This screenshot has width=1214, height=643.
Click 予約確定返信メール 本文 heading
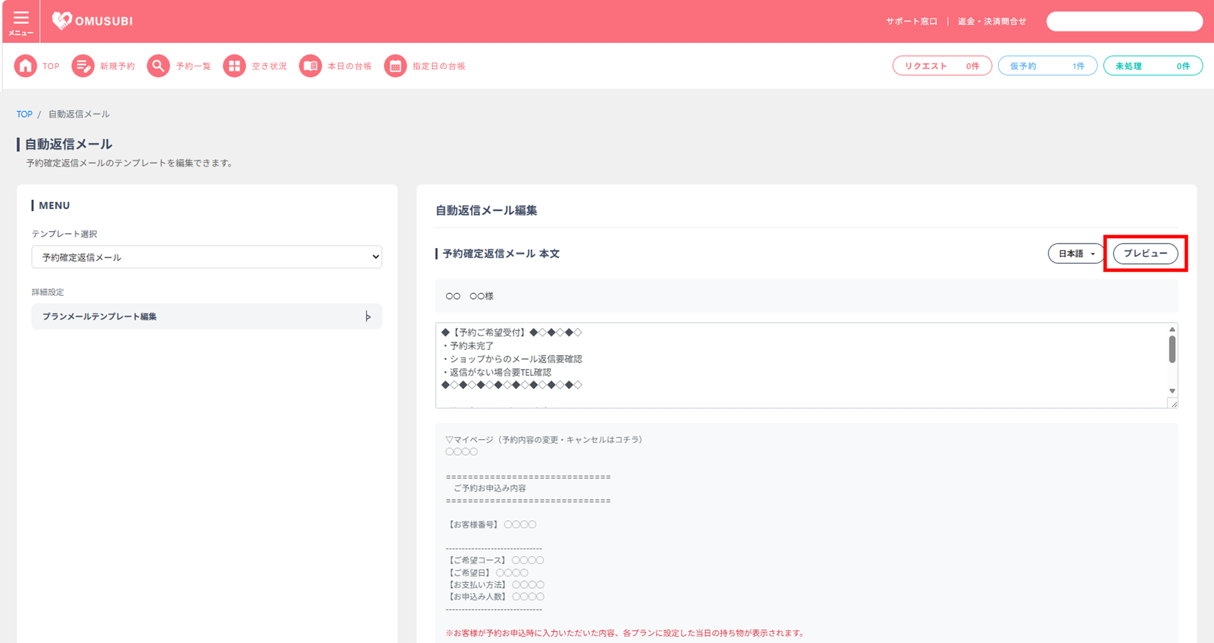click(501, 254)
